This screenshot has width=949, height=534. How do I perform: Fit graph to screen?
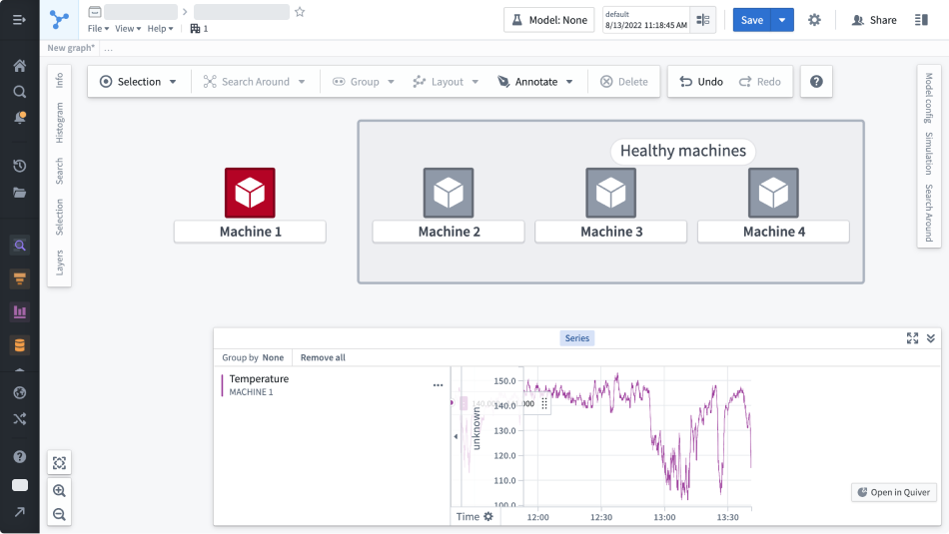click(59, 463)
